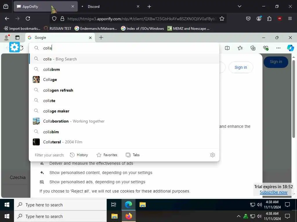This screenshot has width=297, height=222.
Task: Open Task View in remote taskbar
Action: pyautogui.click(x=114, y=205)
